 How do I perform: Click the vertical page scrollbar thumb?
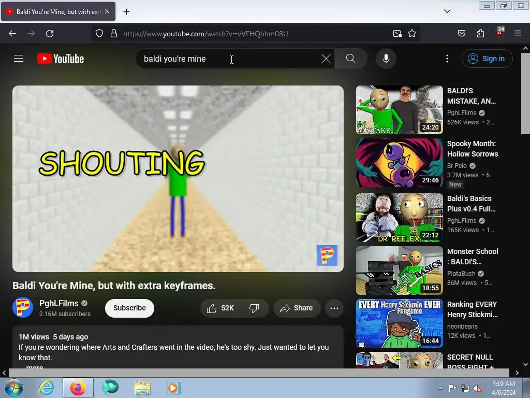(x=525, y=93)
